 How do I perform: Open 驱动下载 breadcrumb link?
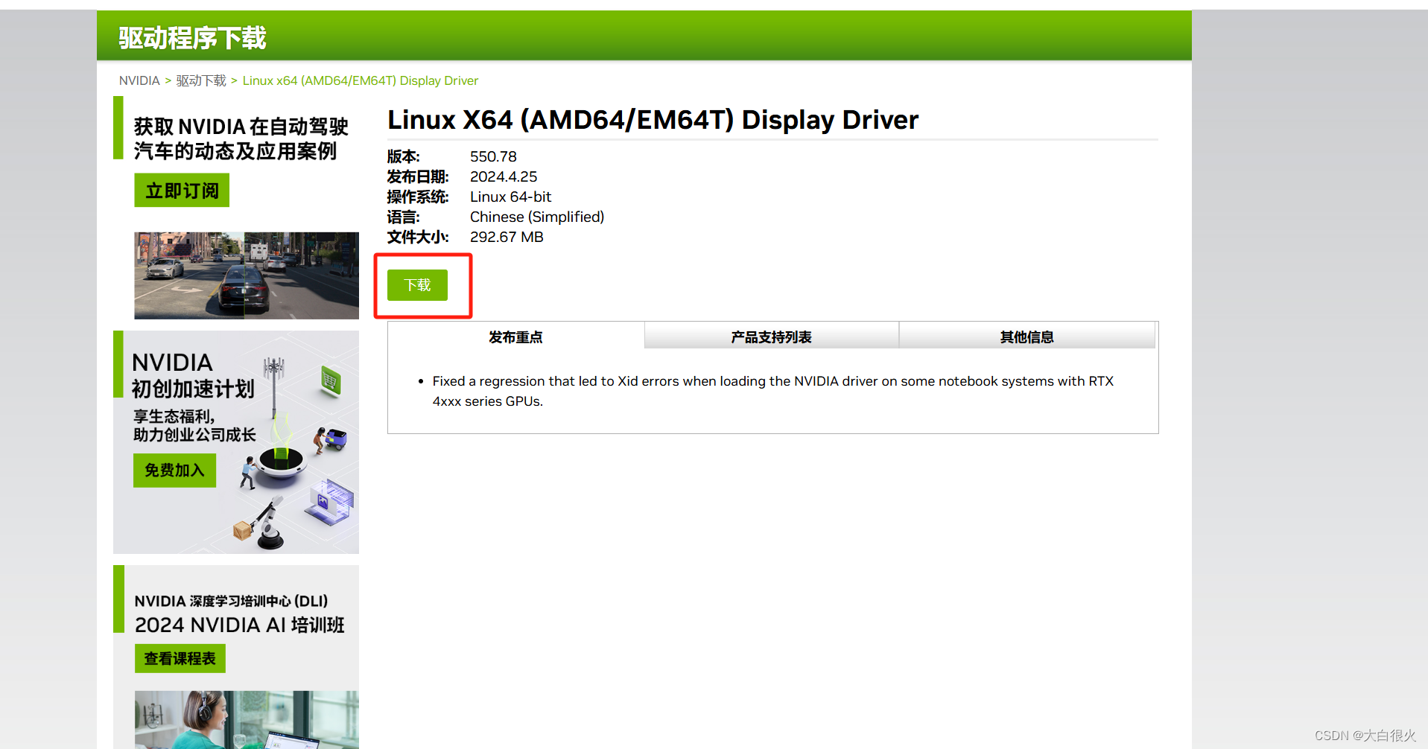201,80
